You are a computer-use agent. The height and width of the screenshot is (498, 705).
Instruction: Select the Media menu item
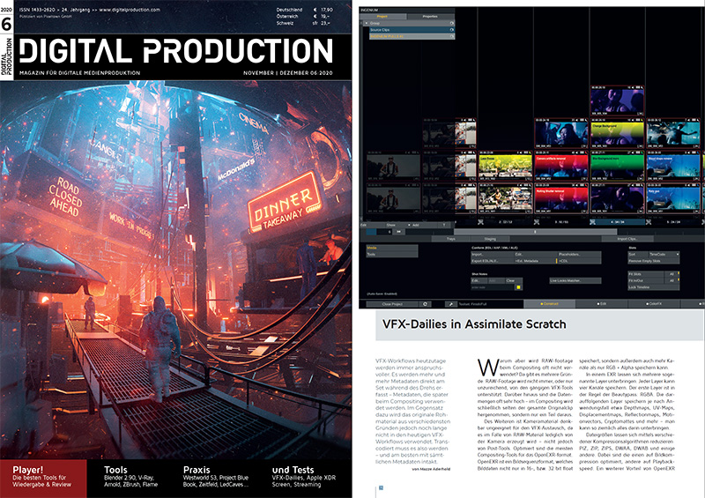point(392,248)
